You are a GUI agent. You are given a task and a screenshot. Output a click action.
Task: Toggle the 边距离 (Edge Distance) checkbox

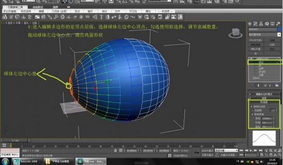pyautogui.click(x=252, y=110)
